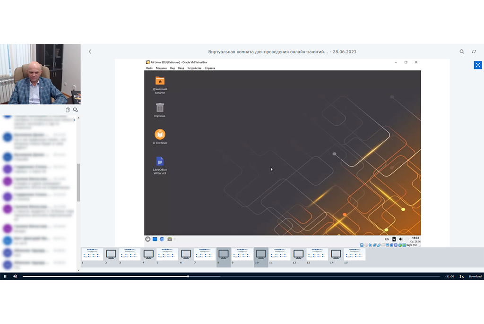Select slide thumbnail 15
Screen dimensions: 484x324
[354, 254]
